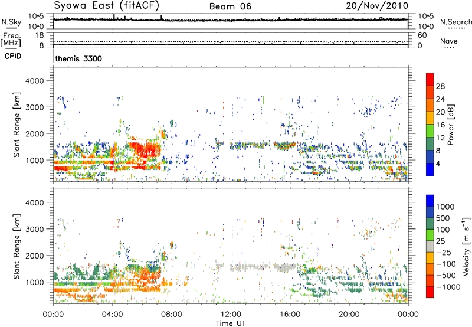The height and width of the screenshot is (327, 472).
Task: Pick the red bottom segment of velocity colorbar
Action: point(430,292)
